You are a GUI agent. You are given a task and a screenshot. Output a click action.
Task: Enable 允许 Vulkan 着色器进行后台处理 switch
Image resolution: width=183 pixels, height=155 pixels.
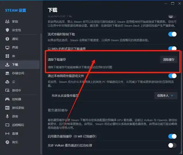point(172,145)
